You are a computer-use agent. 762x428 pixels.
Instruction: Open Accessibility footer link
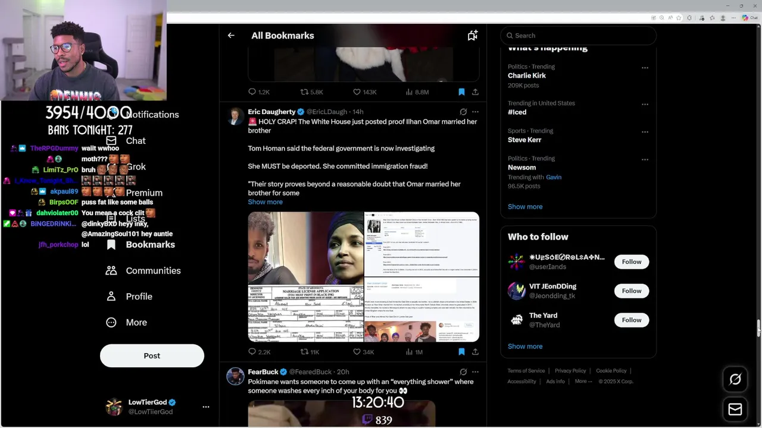click(x=521, y=382)
